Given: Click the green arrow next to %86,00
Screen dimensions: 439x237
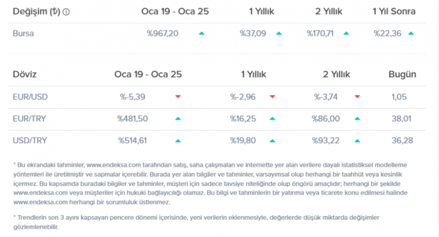Looking at the screenshot, I should point(357,119).
